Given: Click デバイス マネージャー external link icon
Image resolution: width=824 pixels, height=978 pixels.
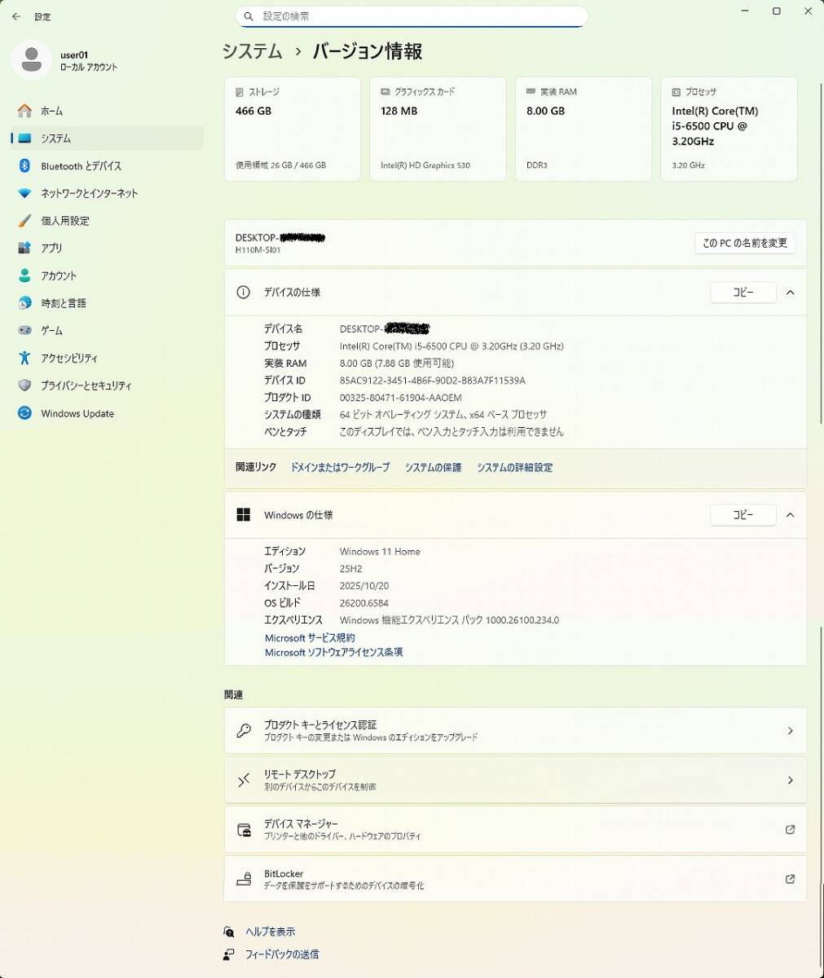Looking at the screenshot, I should pos(790,830).
